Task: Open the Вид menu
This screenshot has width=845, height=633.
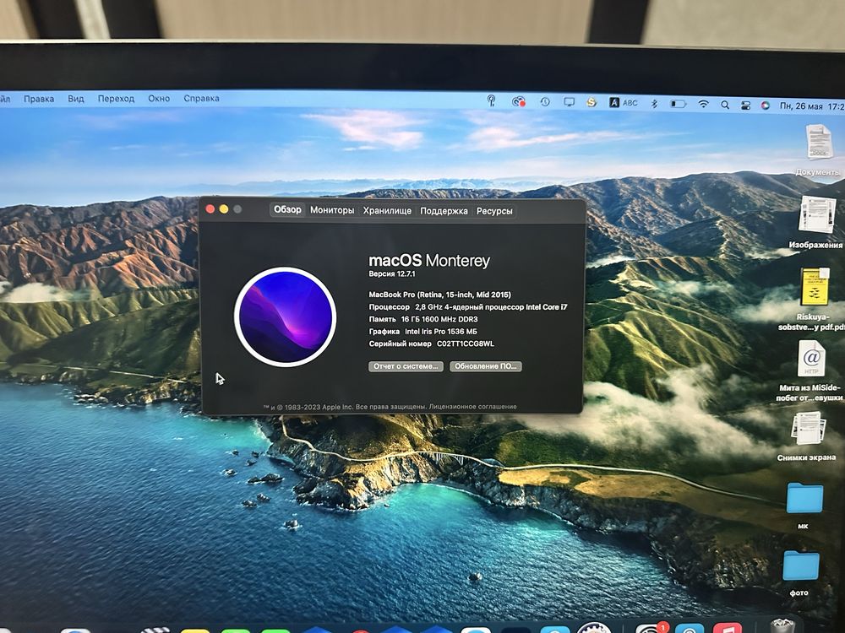Action: coord(76,99)
